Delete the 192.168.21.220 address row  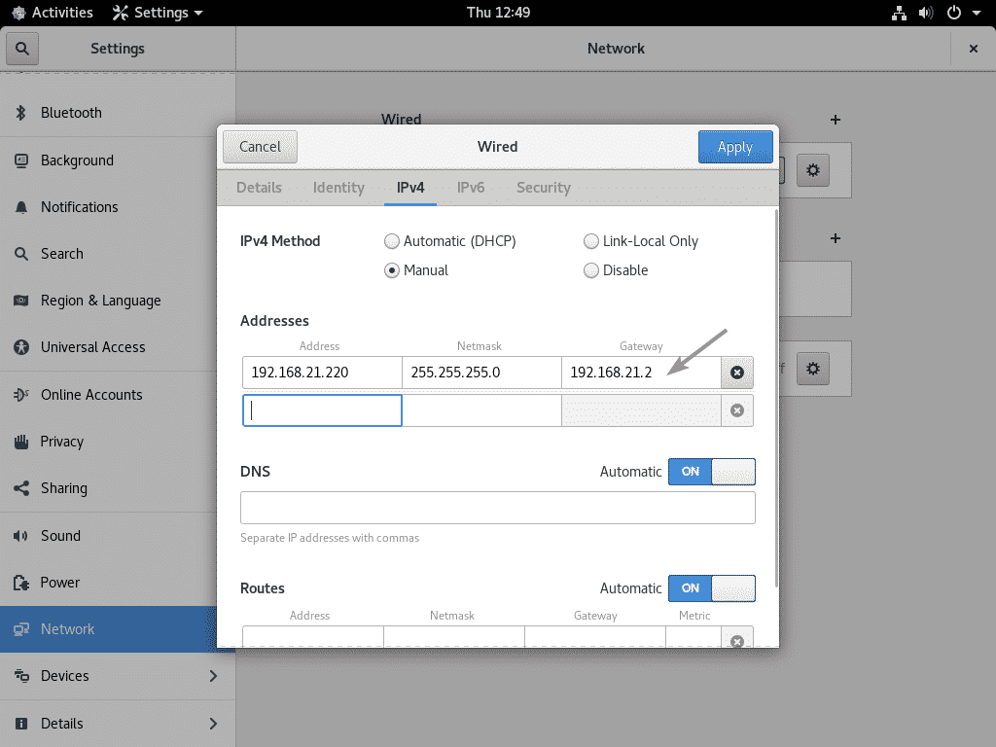coord(736,373)
